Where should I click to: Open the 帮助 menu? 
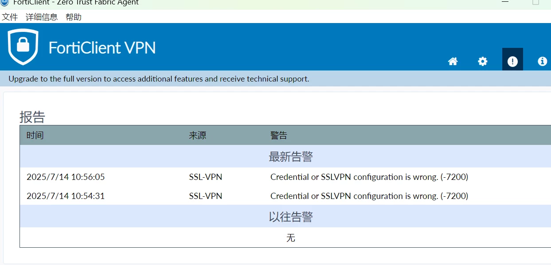(74, 17)
